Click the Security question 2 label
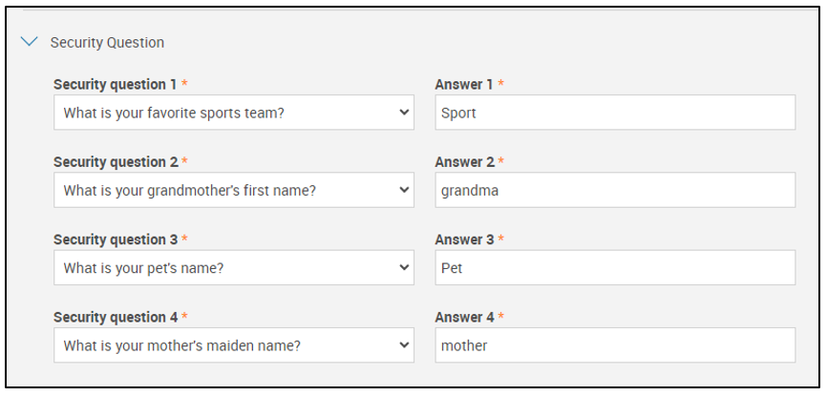Viewport: 827px width, 396px height. point(115,161)
